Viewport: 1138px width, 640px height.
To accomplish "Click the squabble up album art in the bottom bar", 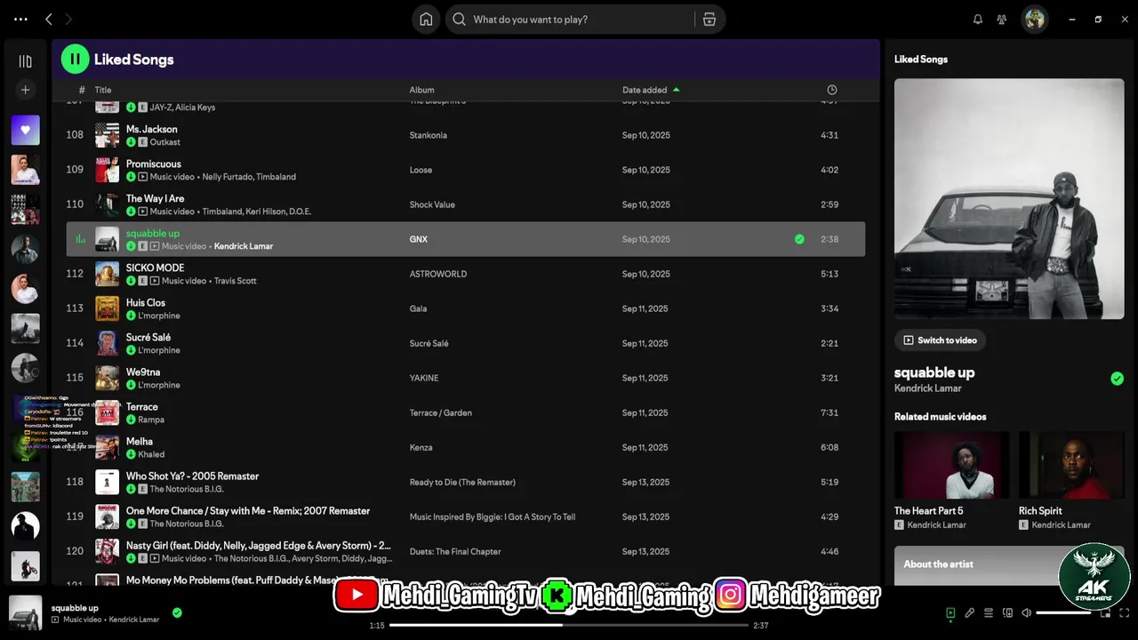I will tap(25, 612).
